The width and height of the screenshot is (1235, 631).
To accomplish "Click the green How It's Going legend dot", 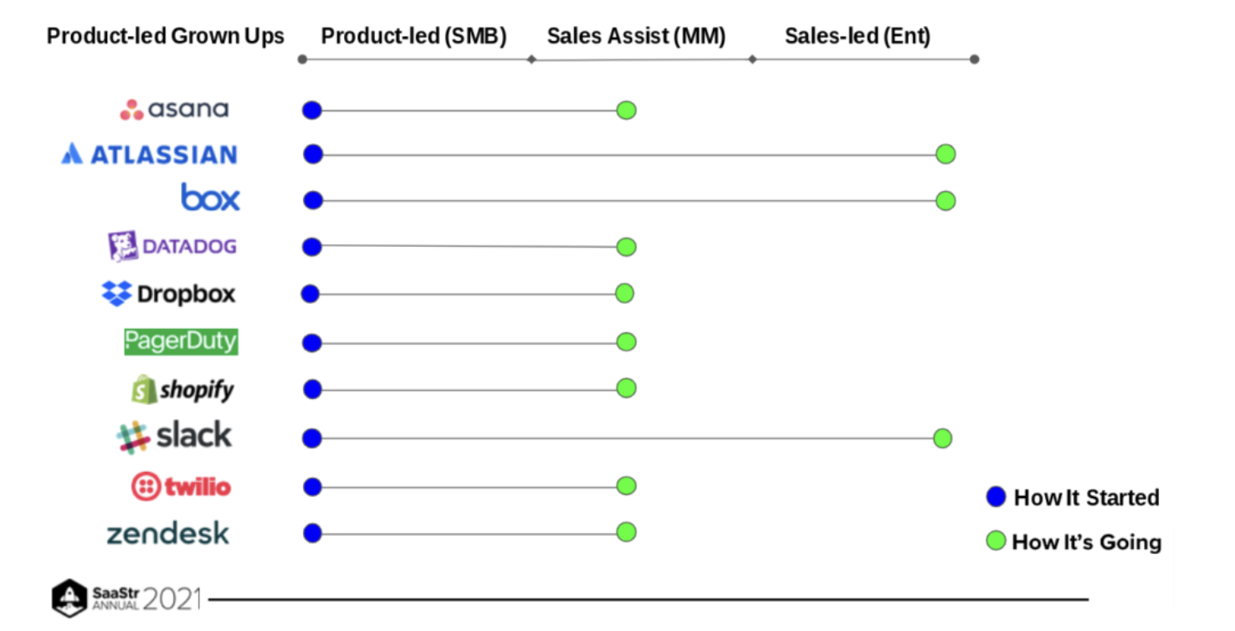I will pyautogui.click(x=996, y=541).
